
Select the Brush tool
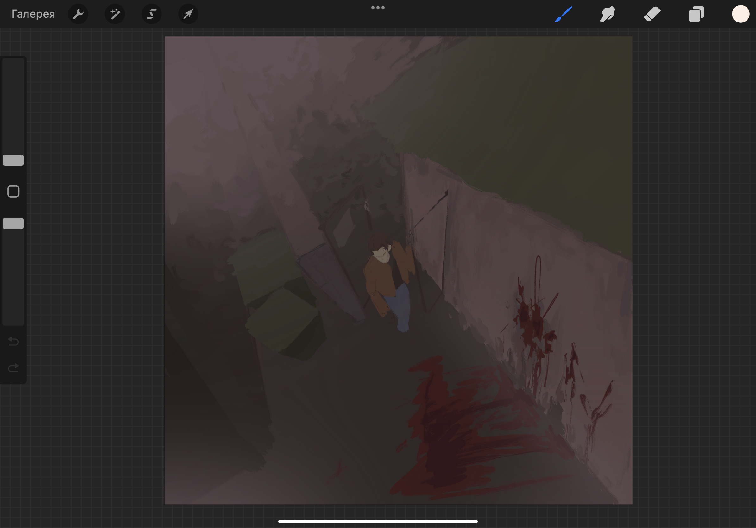click(x=564, y=14)
